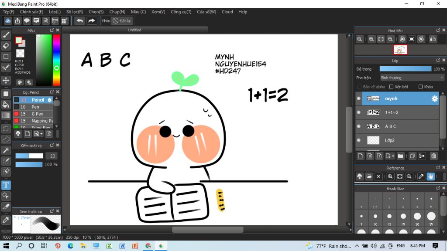Hide the Lớp2 layer
Viewport: 447px width, 251px height.
click(x=359, y=140)
